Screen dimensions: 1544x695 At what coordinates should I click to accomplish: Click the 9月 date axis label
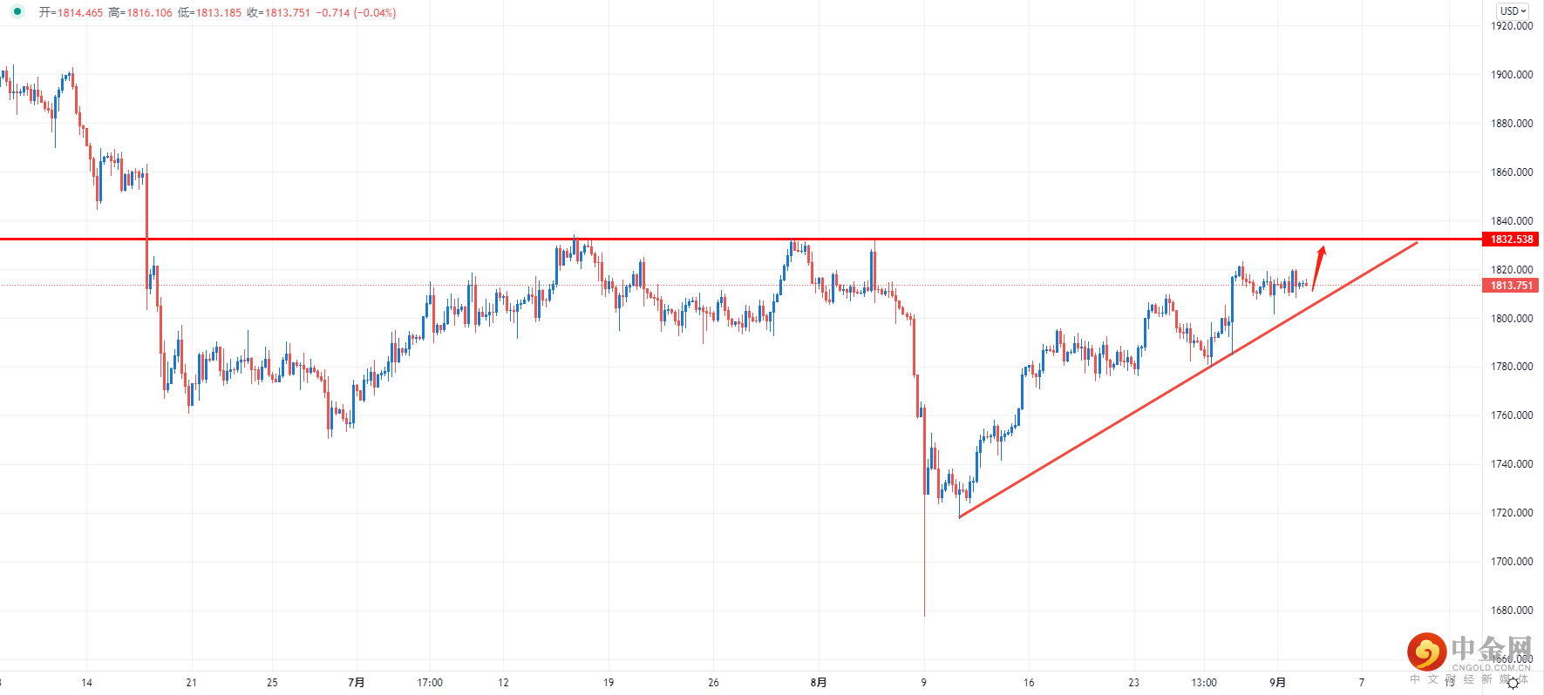[x=1277, y=683]
